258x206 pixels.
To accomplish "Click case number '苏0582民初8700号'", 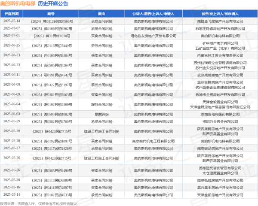I will click(x=52, y=121).
